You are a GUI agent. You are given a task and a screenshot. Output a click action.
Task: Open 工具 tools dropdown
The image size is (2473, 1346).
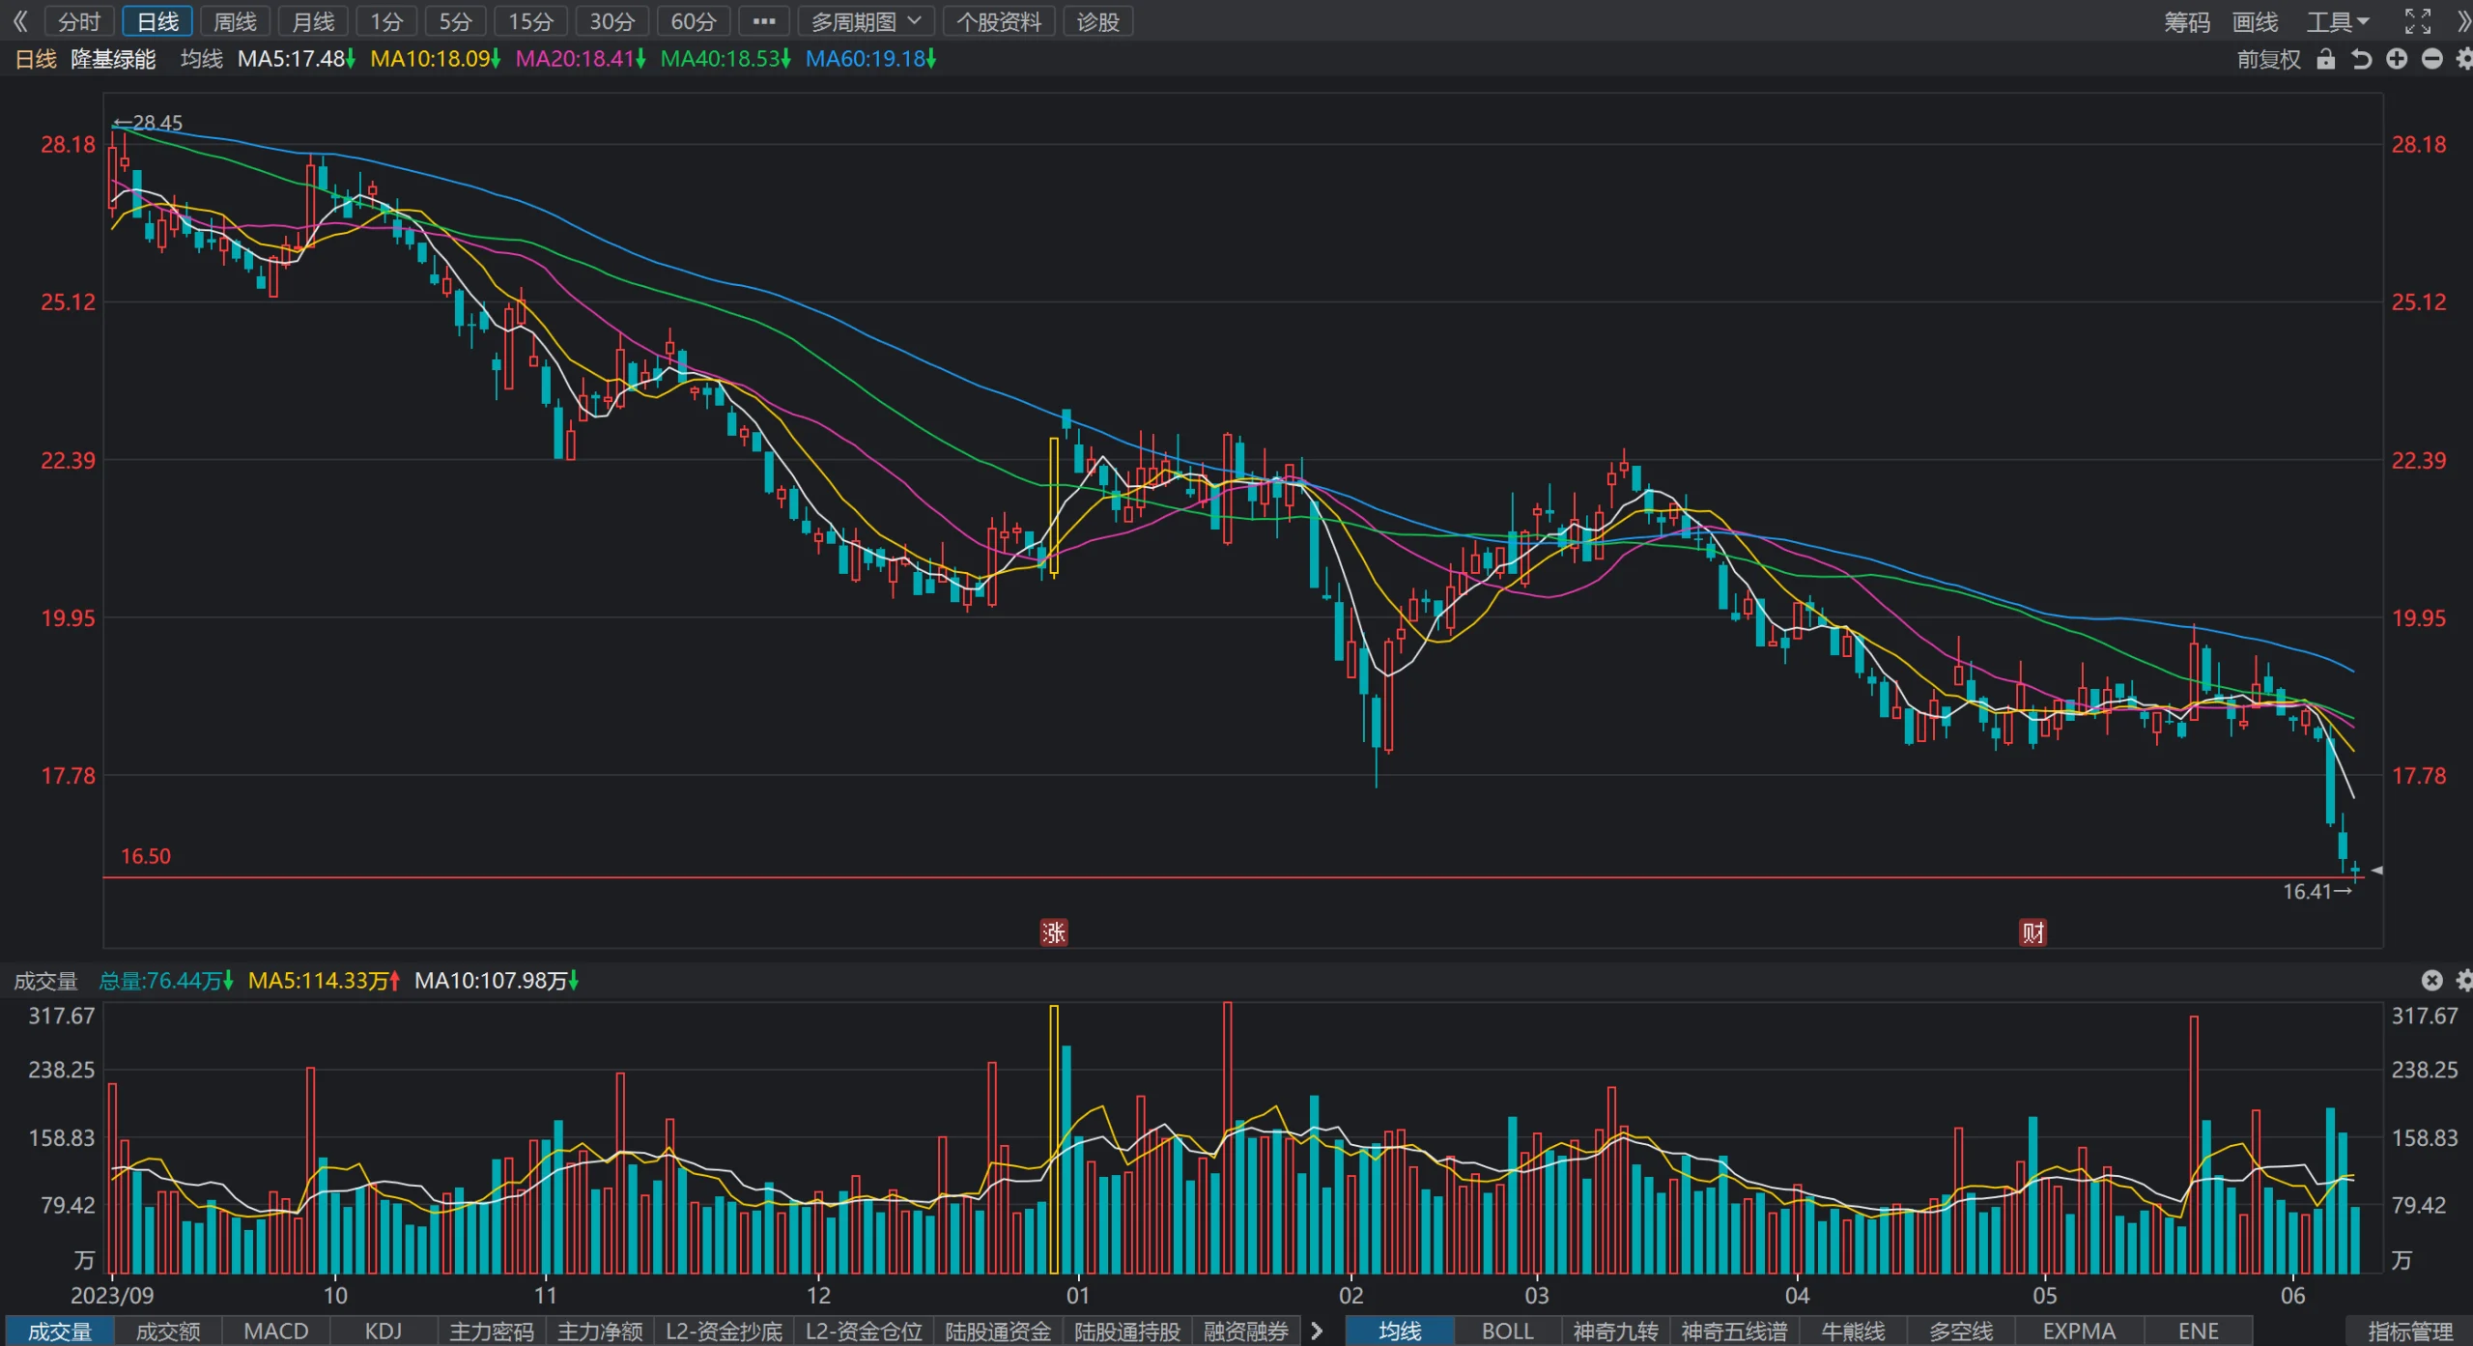[2338, 21]
